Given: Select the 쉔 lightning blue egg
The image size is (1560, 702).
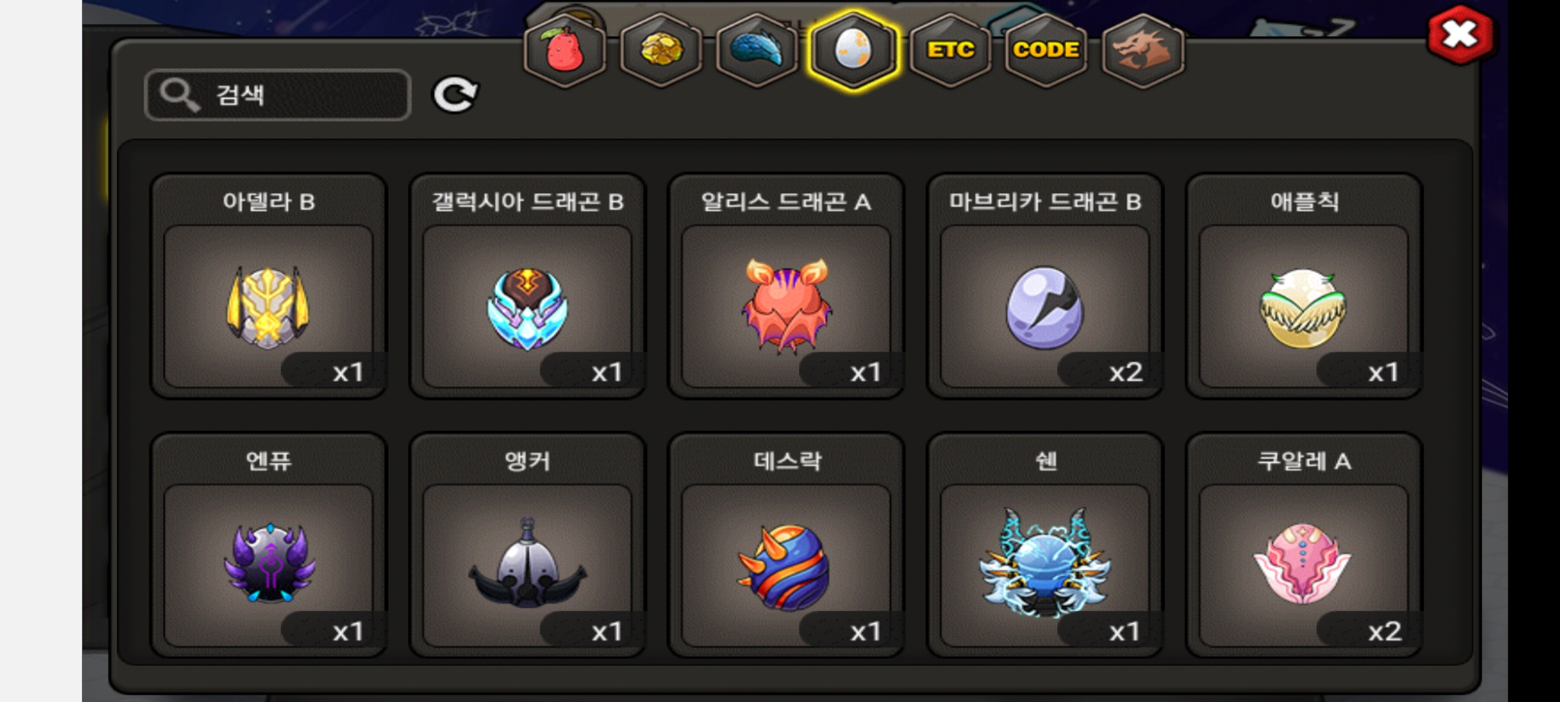Looking at the screenshot, I should coord(1045,545).
